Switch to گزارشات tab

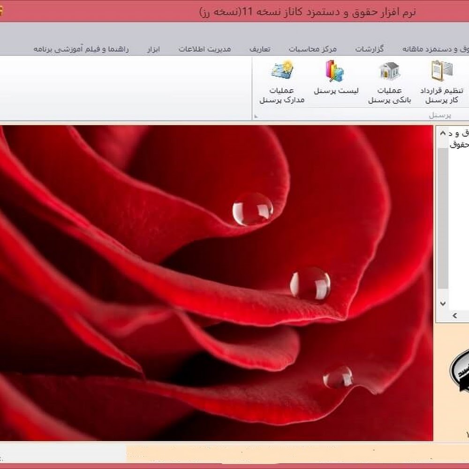[x=370, y=49]
